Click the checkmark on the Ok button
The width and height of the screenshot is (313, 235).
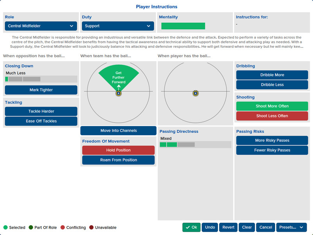point(188,228)
